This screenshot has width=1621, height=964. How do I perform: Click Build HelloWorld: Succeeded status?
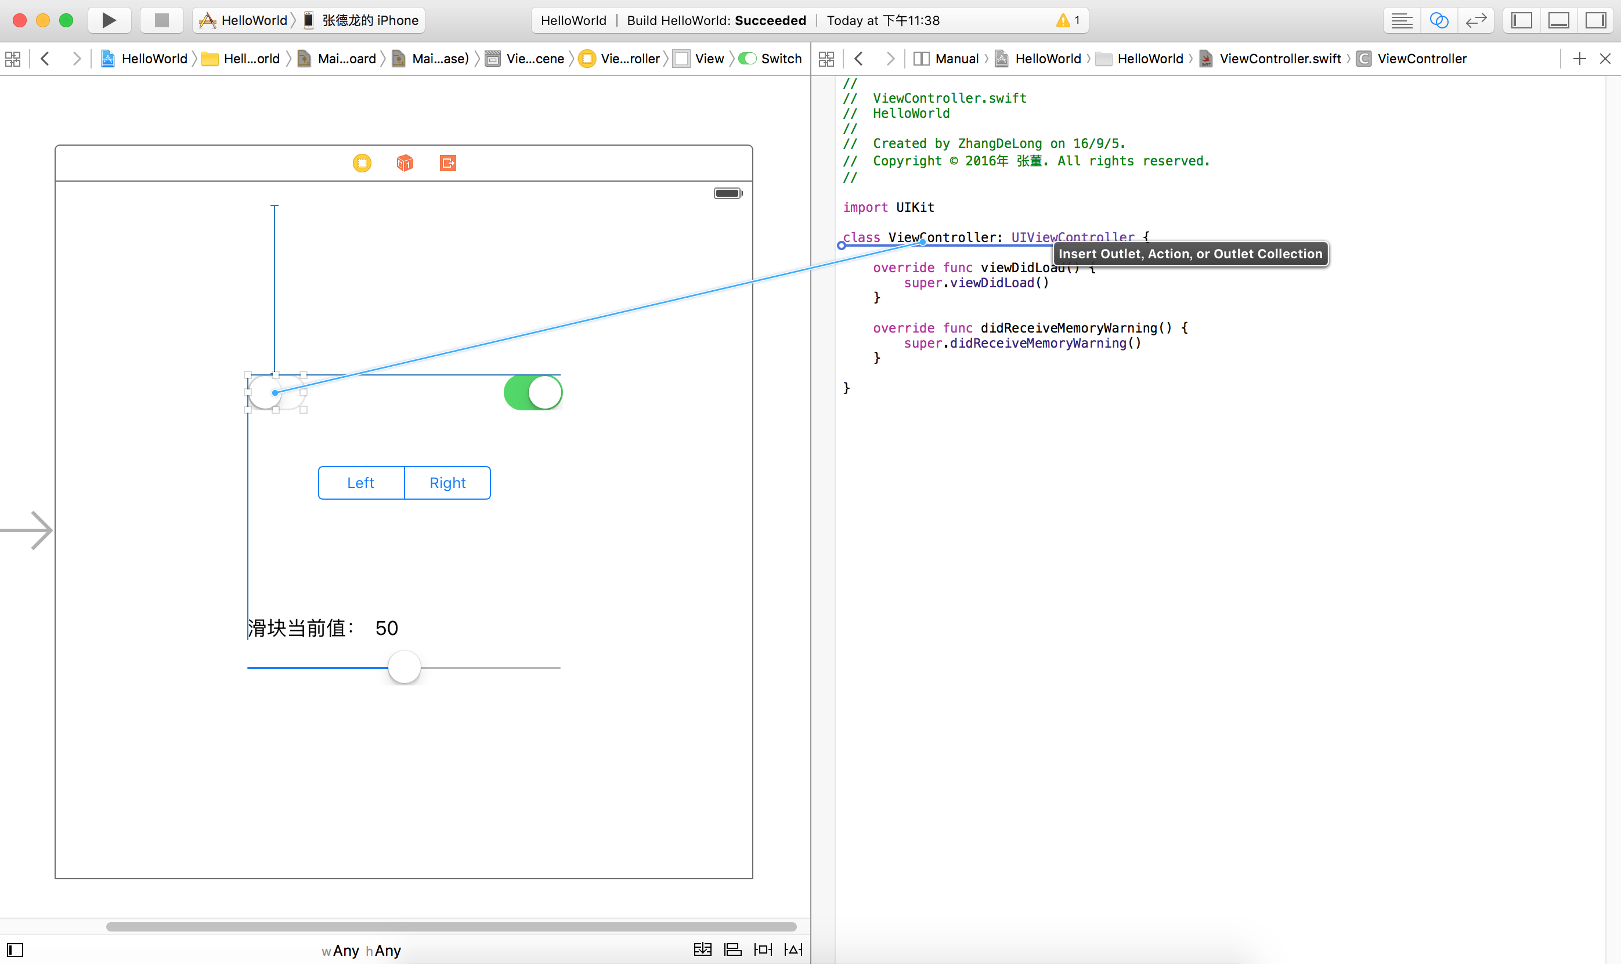click(x=716, y=20)
